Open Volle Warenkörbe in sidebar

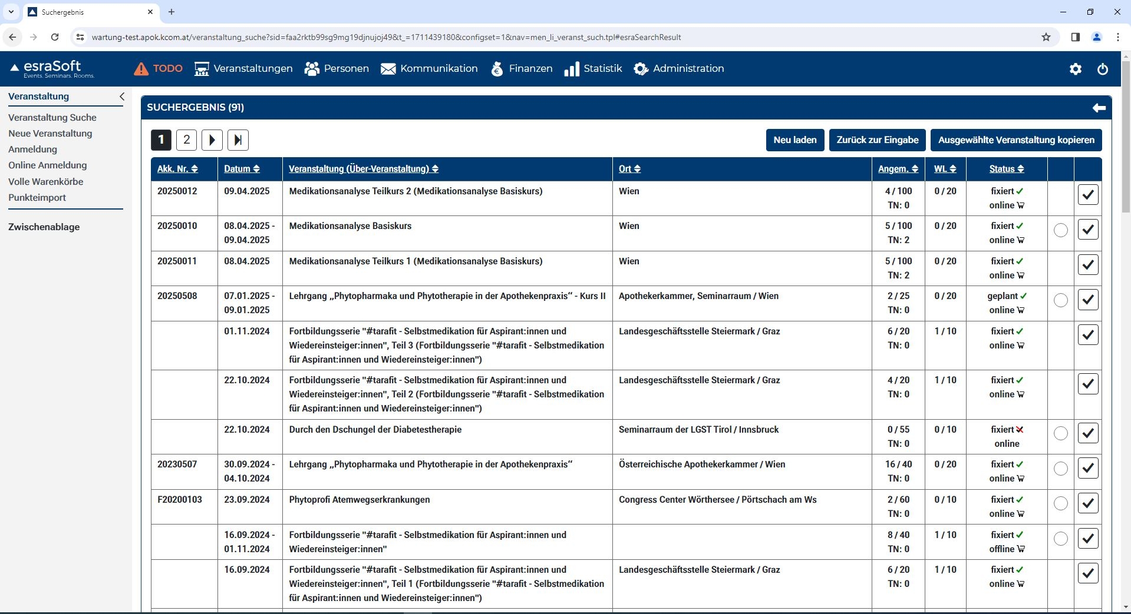[46, 182]
